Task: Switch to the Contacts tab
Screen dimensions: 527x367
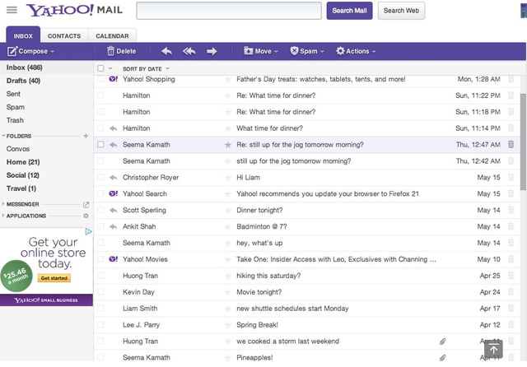Action: (x=64, y=35)
